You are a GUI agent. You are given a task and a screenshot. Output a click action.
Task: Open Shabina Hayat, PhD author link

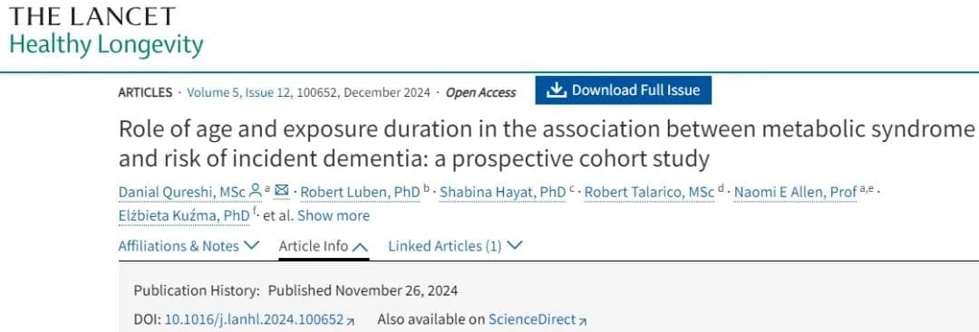click(502, 193)
